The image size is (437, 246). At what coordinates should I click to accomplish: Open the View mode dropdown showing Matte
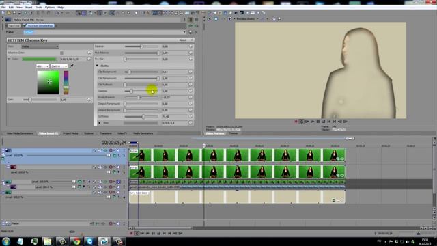click(x=40, y=46)
